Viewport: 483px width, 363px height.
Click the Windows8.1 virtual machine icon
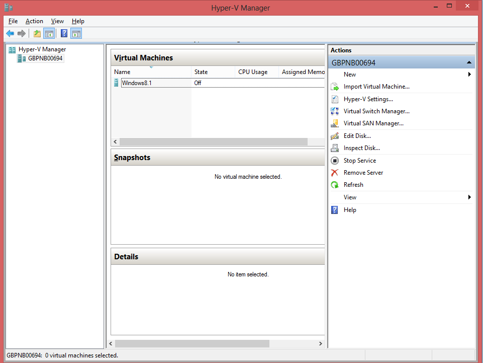point(116,83)
